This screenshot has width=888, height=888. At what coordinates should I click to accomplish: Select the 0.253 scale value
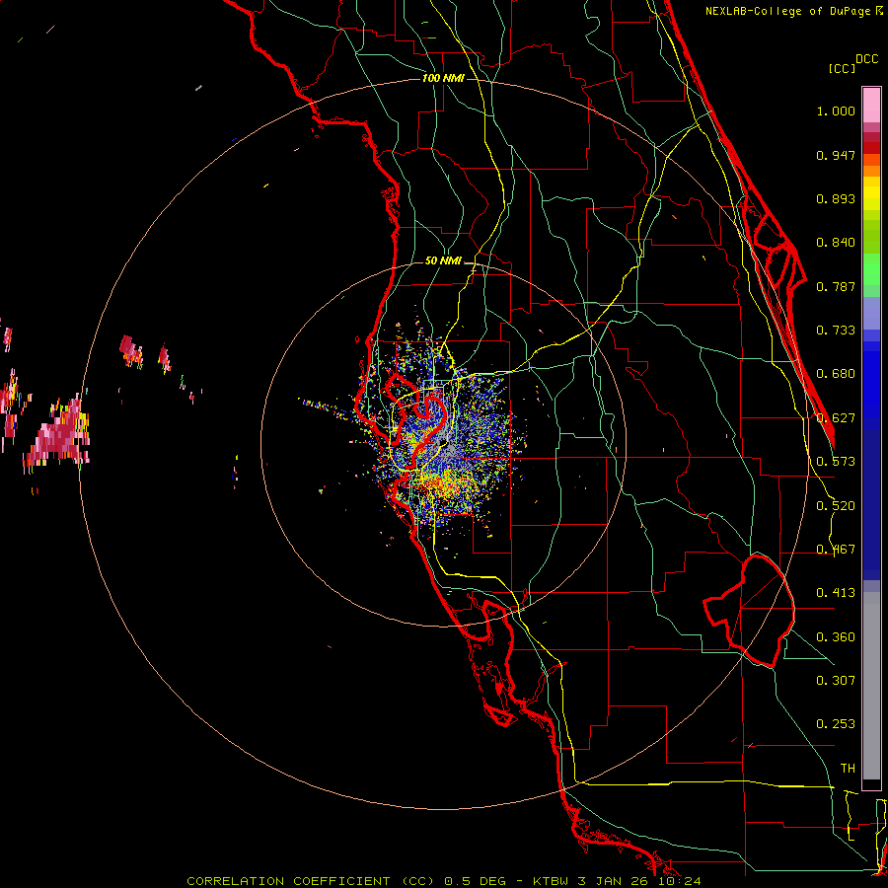click(x=836, y=724)
